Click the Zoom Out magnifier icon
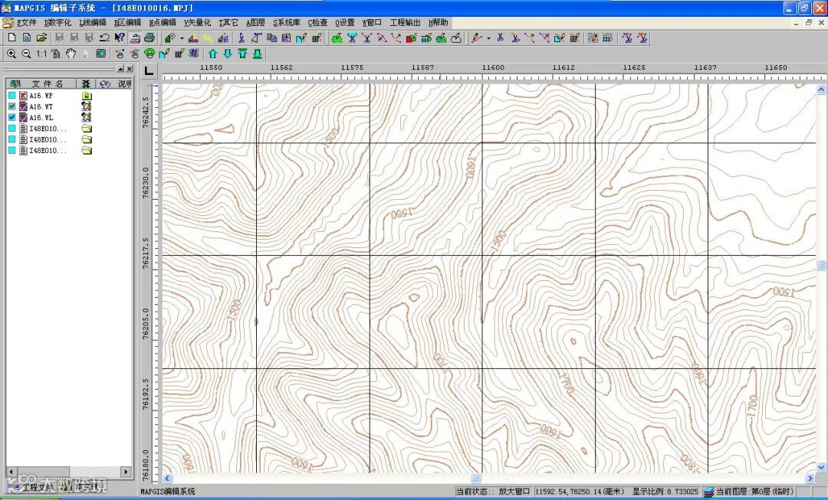The height and width of the screenshot is (500, 828). click(26, 54)
